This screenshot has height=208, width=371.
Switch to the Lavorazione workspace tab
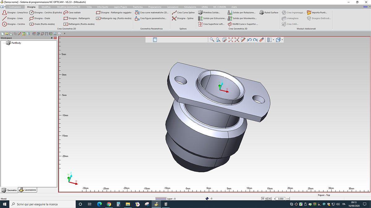(x=28, y=190)
